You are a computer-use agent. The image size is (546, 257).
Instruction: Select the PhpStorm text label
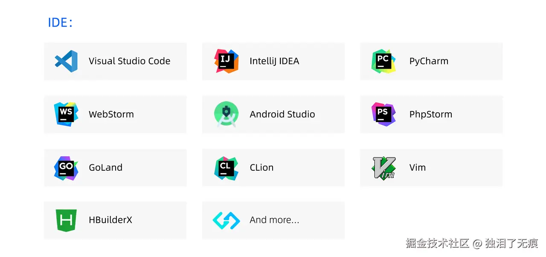430,114
